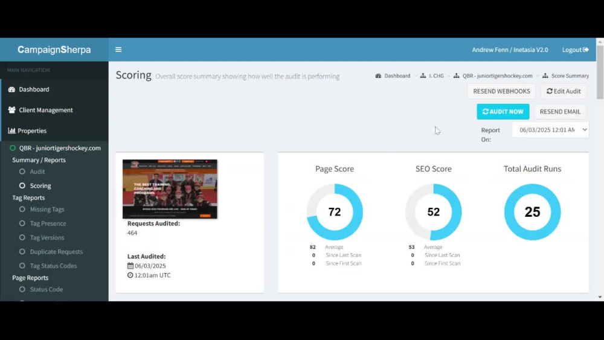604x340 pixels.
Task: Click the SEO Score donut chart
Action: click(x=433, y=212)
